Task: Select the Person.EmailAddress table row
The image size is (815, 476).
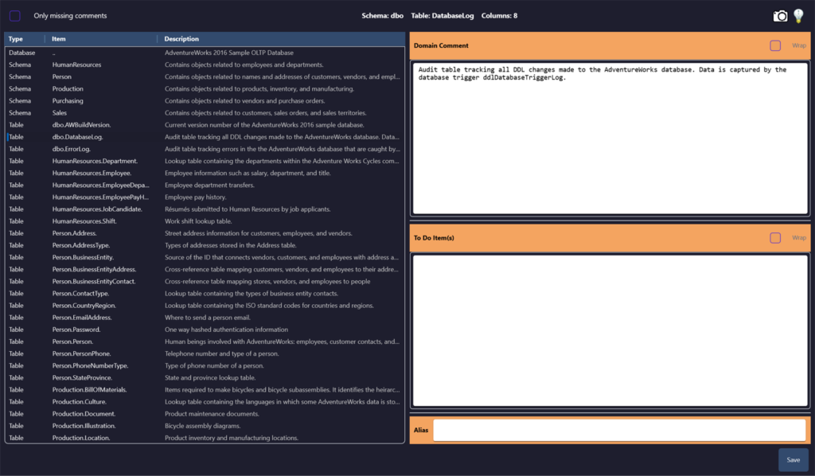Action: pyautogui.click(x=205, y=318)
